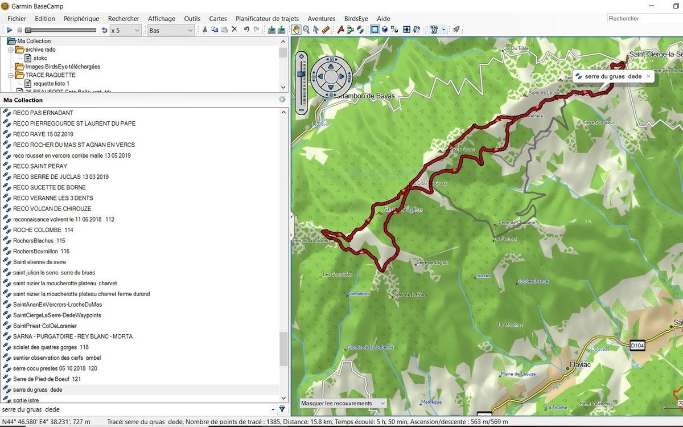Click the Delete X icon in toolbar
Image resolution: width=683 pixels, height=427 pixels.
point(234,30)
